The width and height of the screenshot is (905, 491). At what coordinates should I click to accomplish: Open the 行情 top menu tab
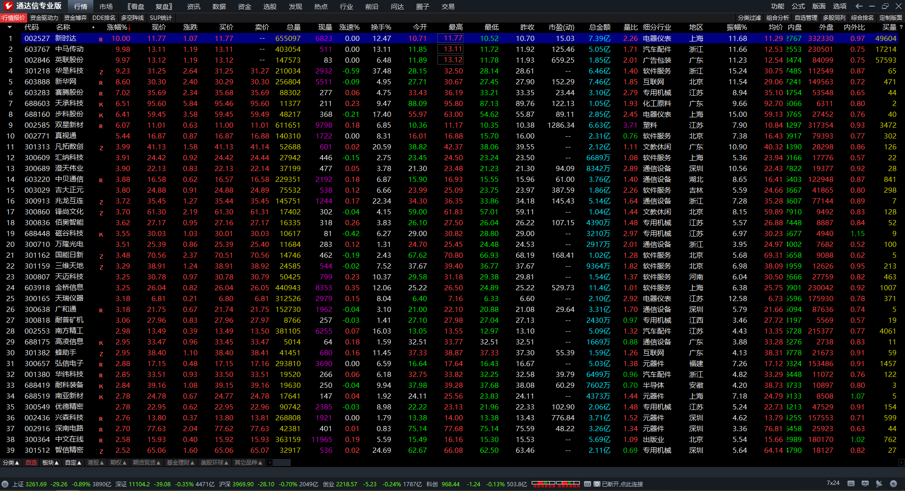[x=81, y=7]
